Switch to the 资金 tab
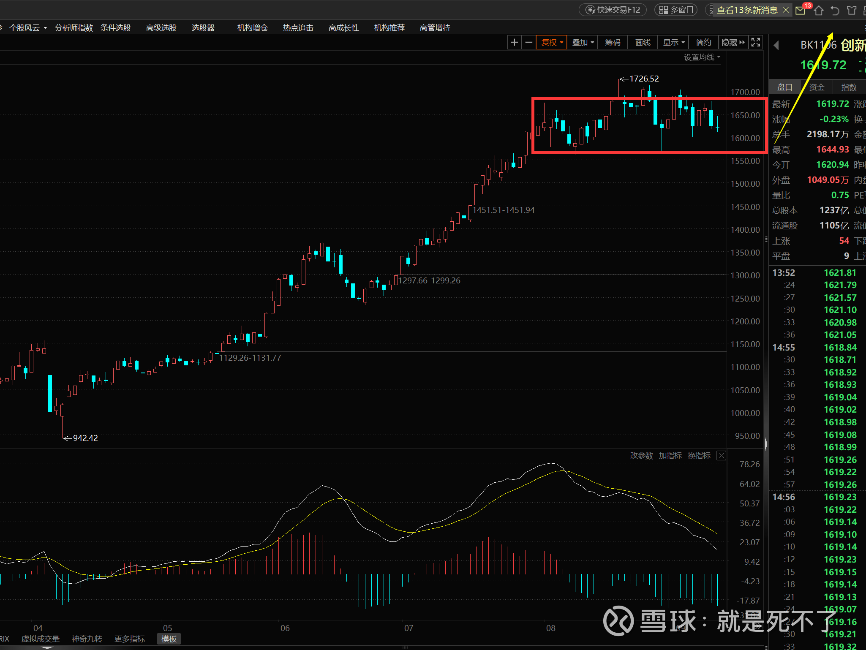This screenshot has width=866, height=650. click(x=817, y=87)
